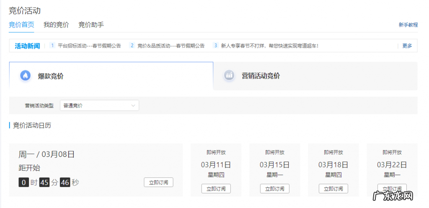
Task: Click the 距开始 countdown label
Action: 29,168
